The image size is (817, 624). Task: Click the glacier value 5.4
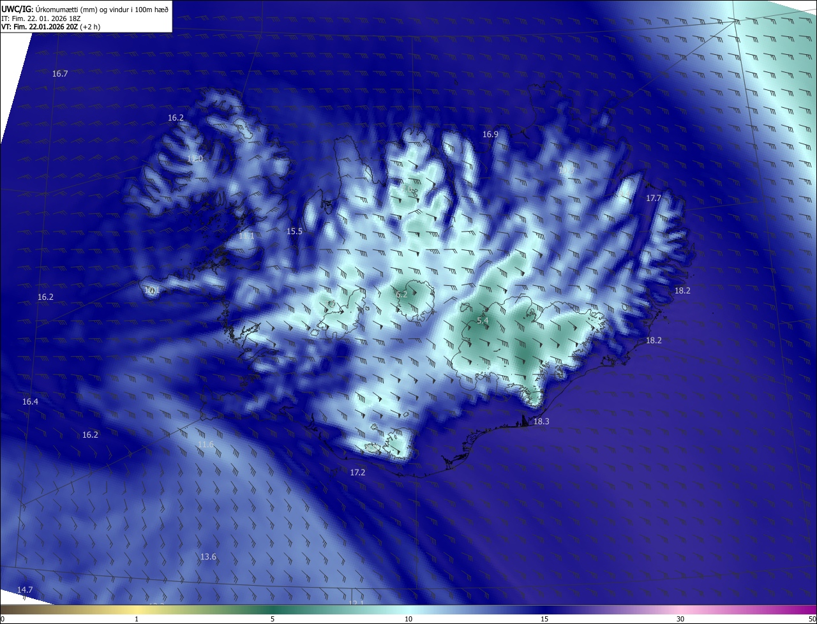point(483,321)
